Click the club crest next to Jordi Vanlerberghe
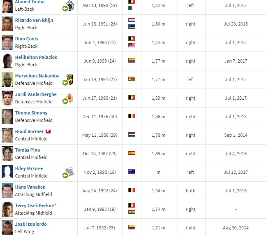This screenshot has height=236, width=266. coord(69,98)
